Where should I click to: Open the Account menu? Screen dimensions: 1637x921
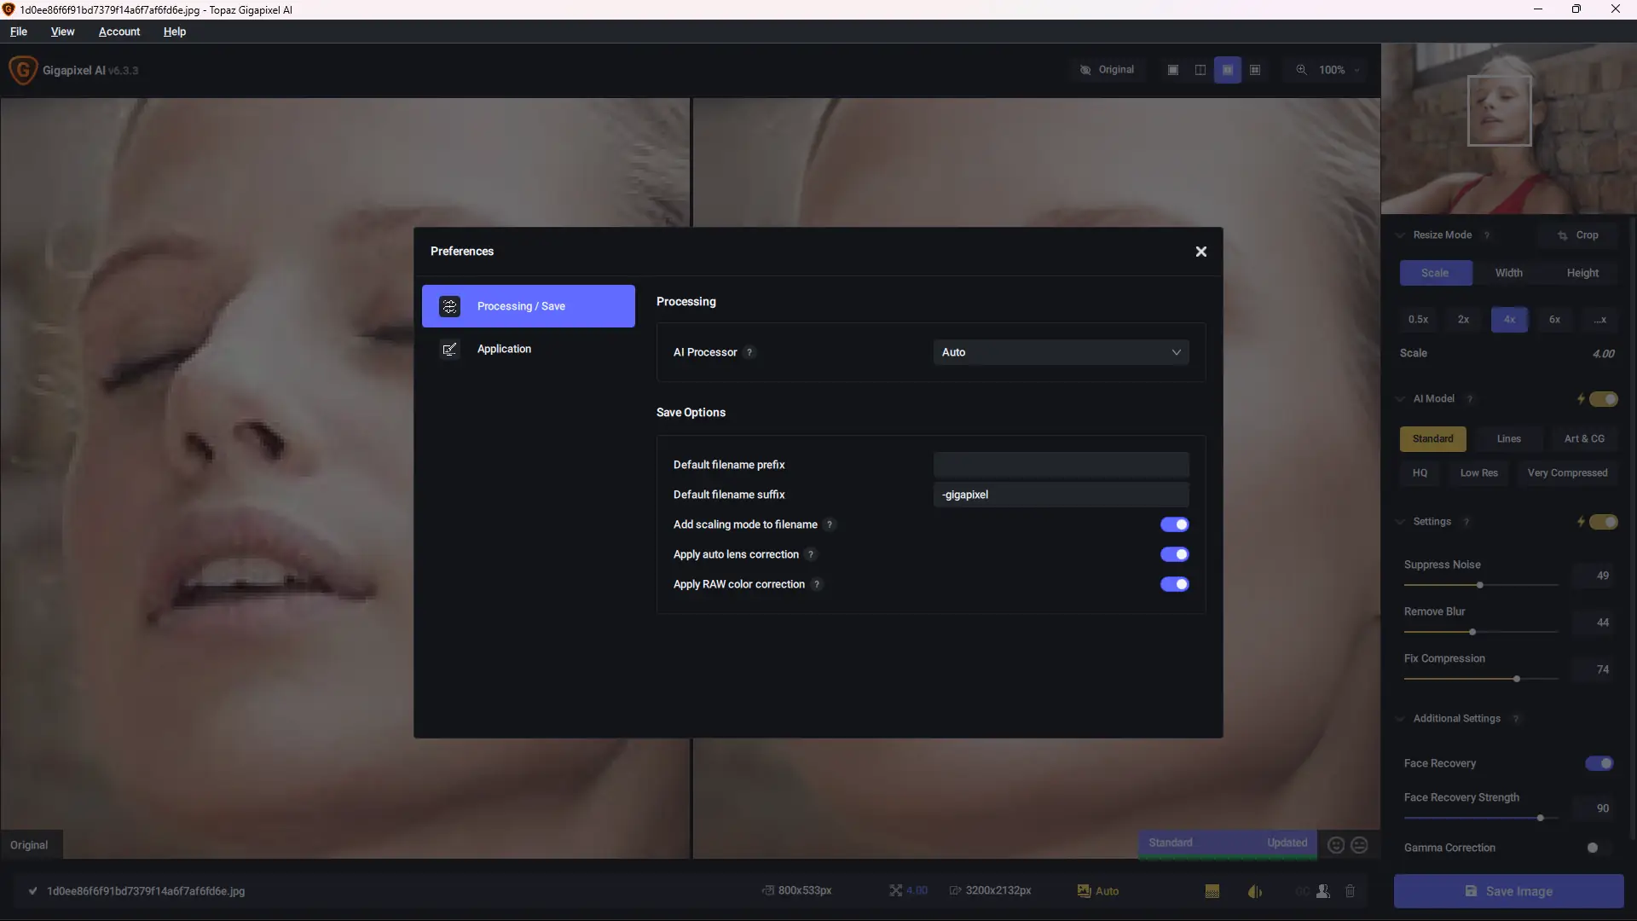(119, 32)
